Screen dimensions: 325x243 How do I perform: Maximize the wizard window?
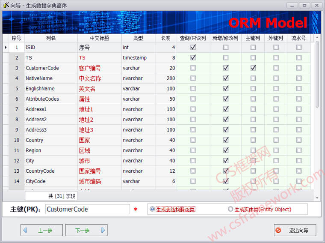(x=304, y=6)
